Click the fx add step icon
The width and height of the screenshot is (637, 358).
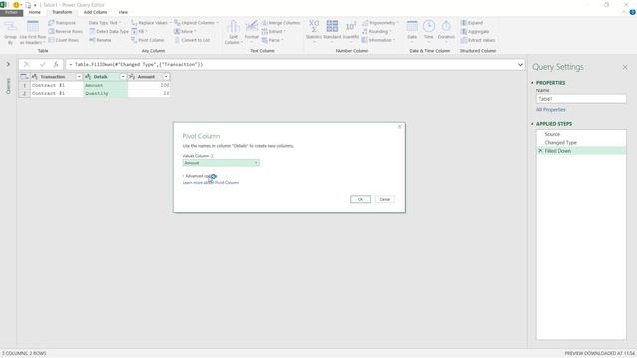(x=56, y=64)
